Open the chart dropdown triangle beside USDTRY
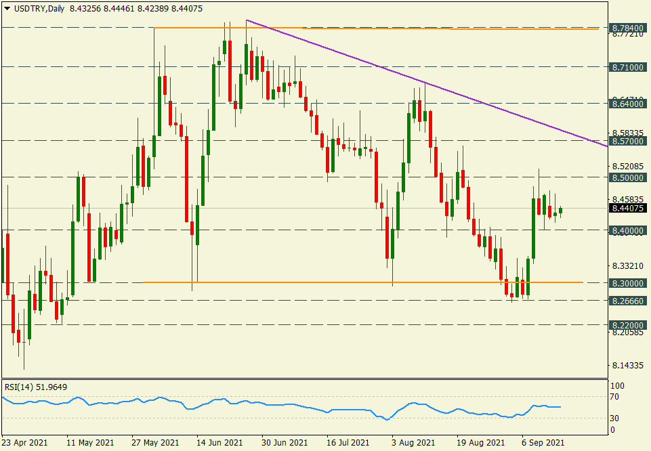Viewport: 651px width, 451px height. 7,9
